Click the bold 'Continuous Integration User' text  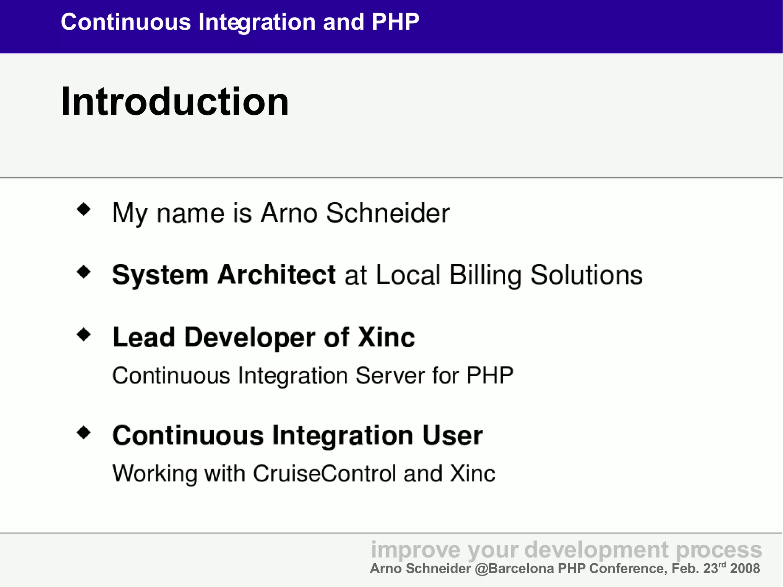pyautogui.click(x=297, y=436)
